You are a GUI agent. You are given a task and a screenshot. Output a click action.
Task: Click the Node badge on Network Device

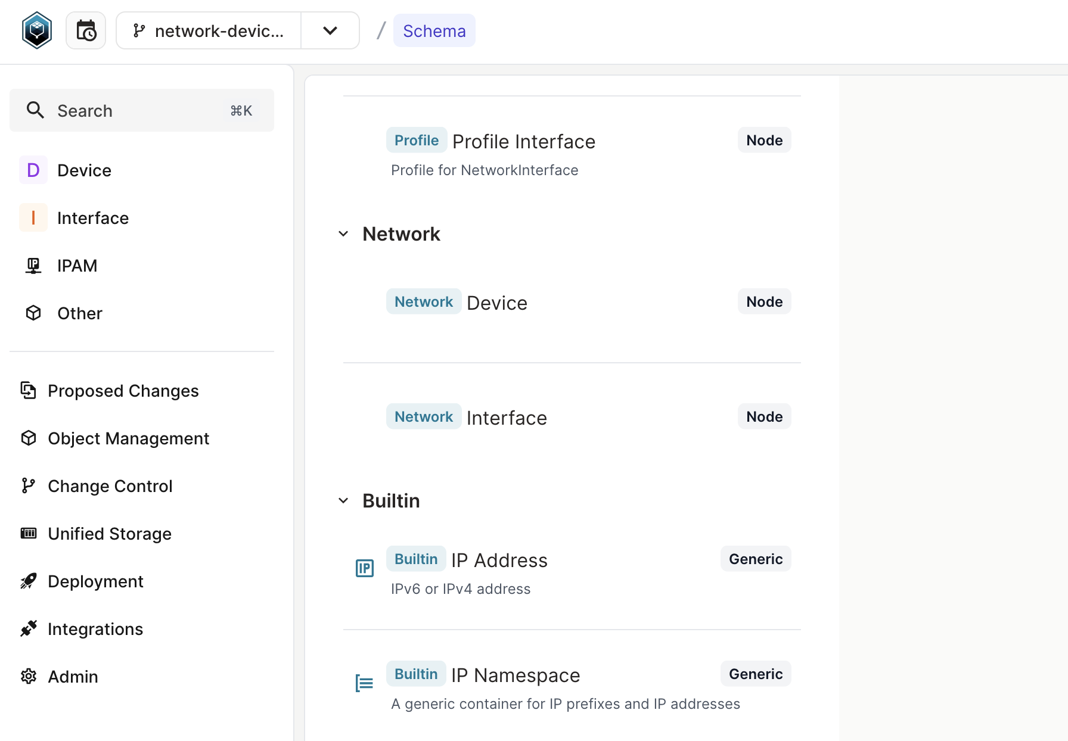click(763, 301)
